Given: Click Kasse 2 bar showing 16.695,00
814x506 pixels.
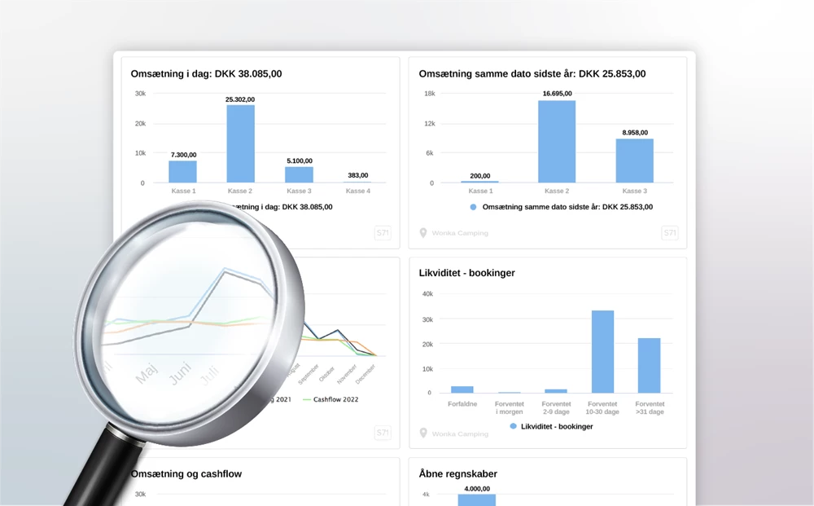Looking at the screenshot, I should [x=557, y=141].
